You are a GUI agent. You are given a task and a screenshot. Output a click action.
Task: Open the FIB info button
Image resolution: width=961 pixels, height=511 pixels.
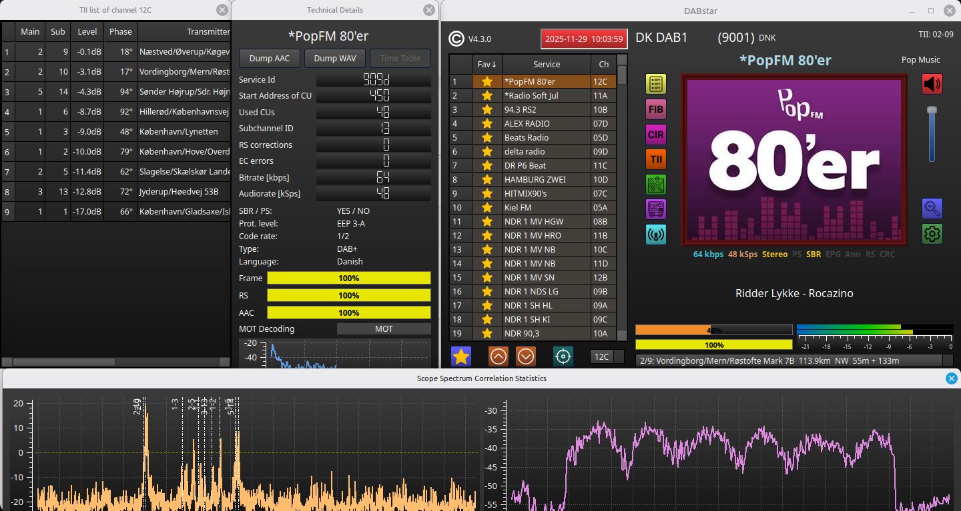[656, 109]
